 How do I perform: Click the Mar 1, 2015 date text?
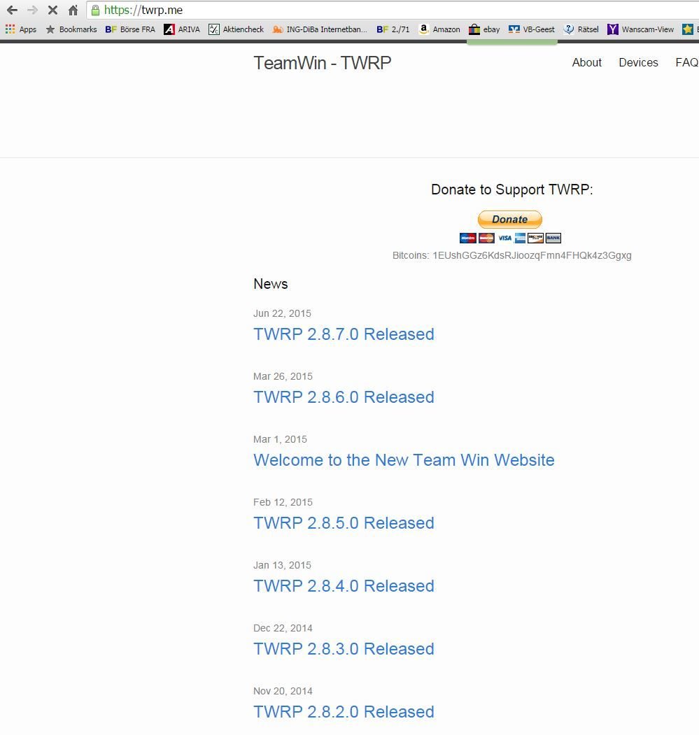(x=280, y=439)
